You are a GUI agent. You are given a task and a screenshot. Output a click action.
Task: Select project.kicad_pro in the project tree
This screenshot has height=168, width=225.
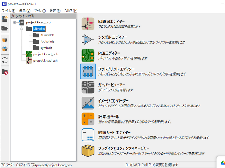tap(38, 22)
